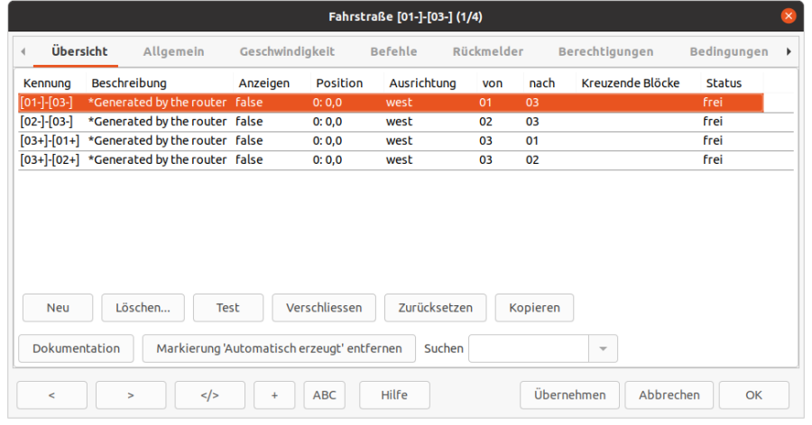Click the previous route '<' button
This screenshot has height=425, width=812.
point(51,395)
